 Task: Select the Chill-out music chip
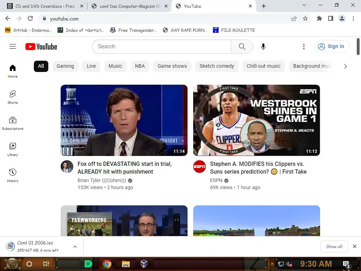pos(264,66)
